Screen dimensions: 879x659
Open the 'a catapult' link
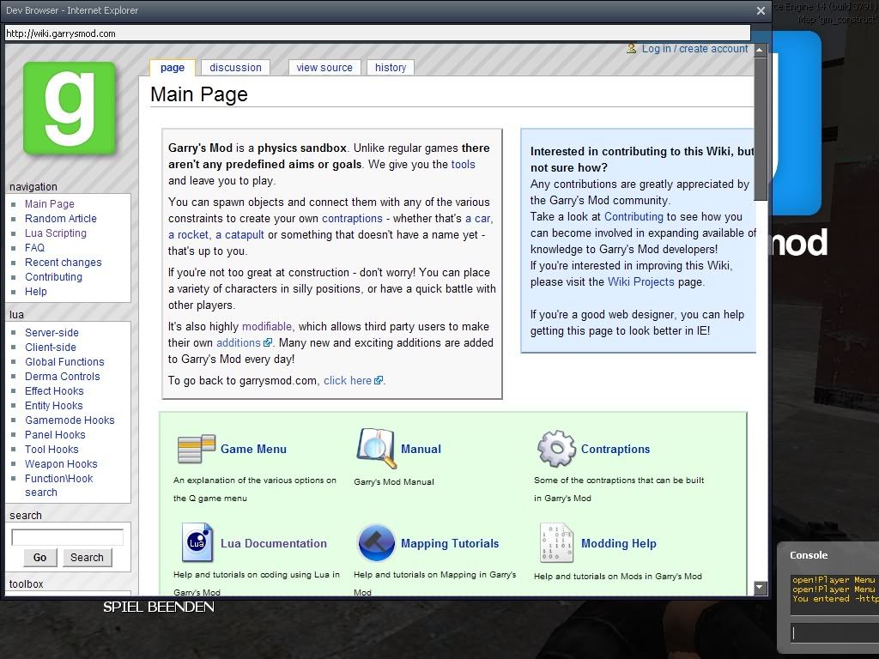(x=240, y=234)
